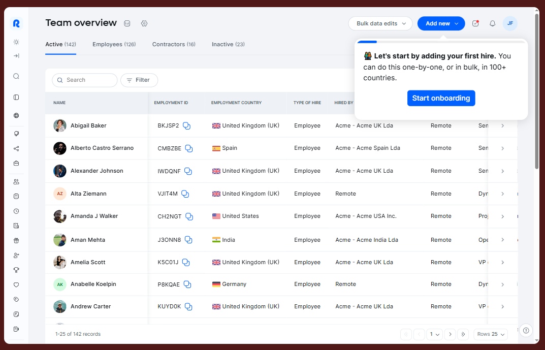Open the Bulk data edits dropdown
545x350 pixels.
pyautogui.click(x=380, y=23)
